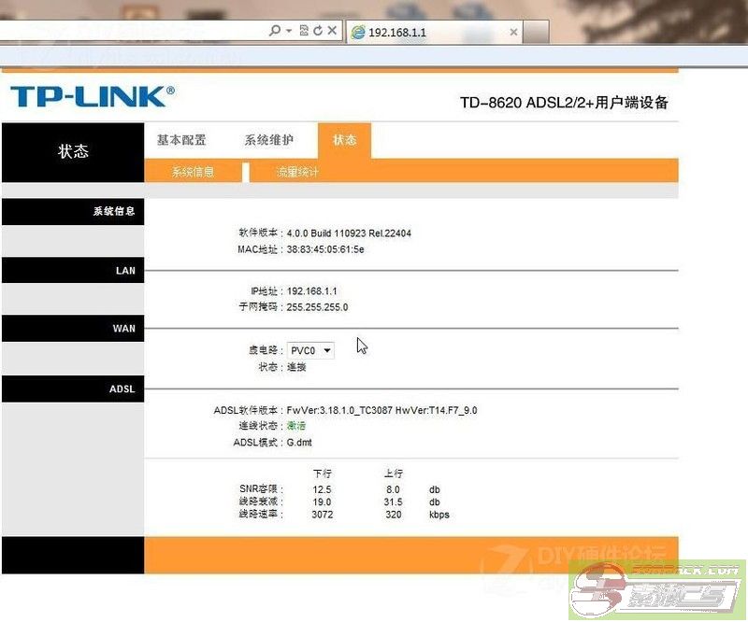Click the LAN IP address value 192.168.1.1
Screen dimensions: 748x622
pyautogui.click(x=312, y=291)
